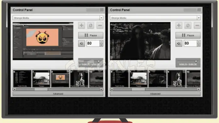
Task: Select thumbnail 9 in left panel media strip
Action: point(79,79)
